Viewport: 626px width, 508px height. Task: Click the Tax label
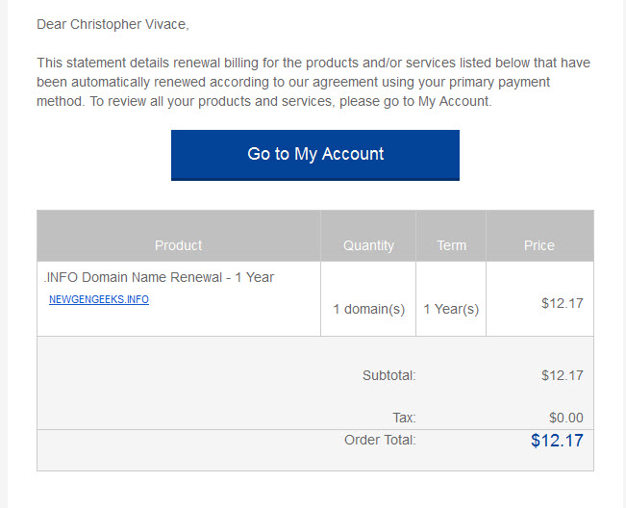404,418
